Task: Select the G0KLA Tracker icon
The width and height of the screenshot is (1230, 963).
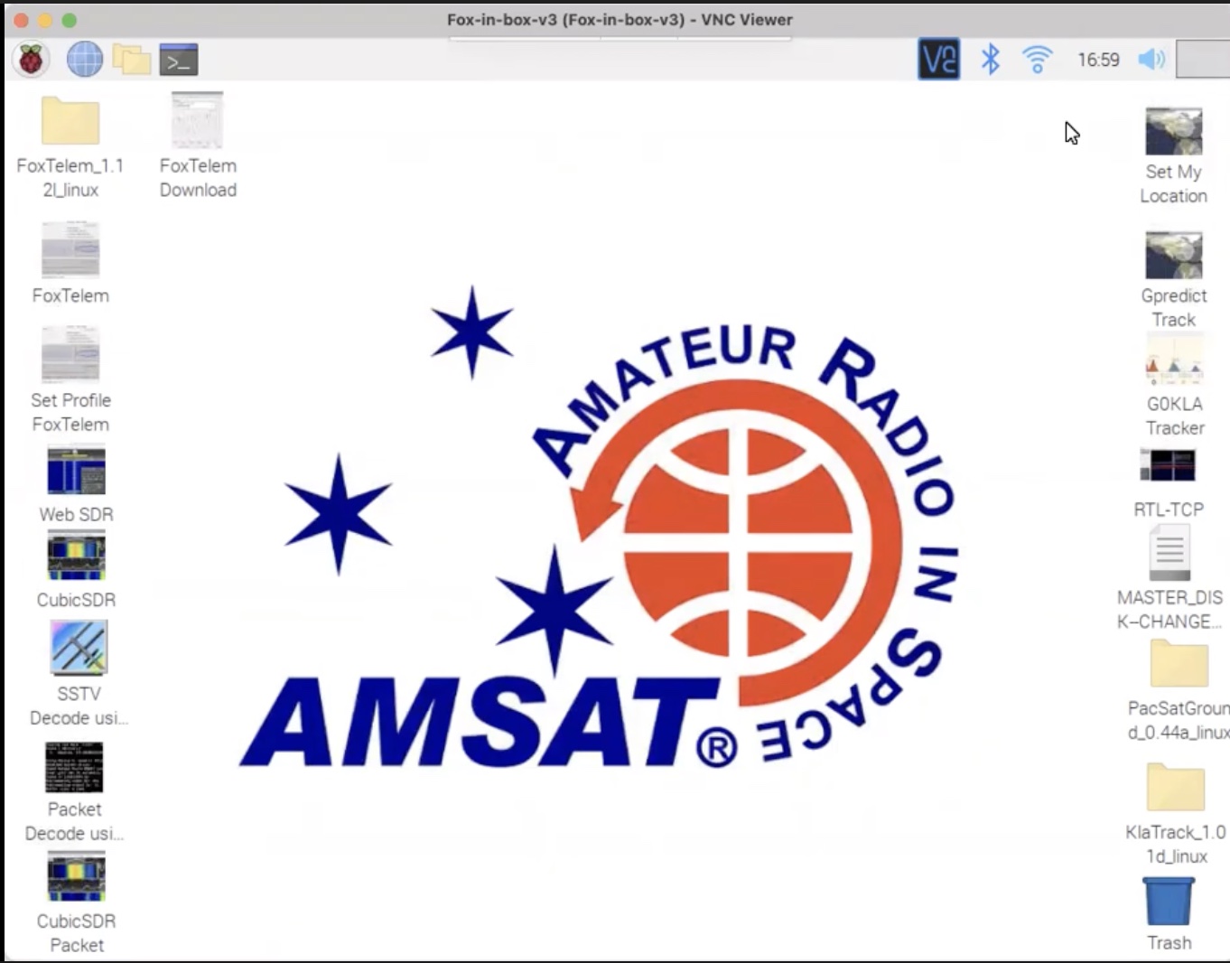Action: click(1174, 360)
